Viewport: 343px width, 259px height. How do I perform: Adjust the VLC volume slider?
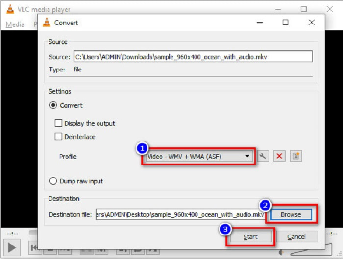312,250
